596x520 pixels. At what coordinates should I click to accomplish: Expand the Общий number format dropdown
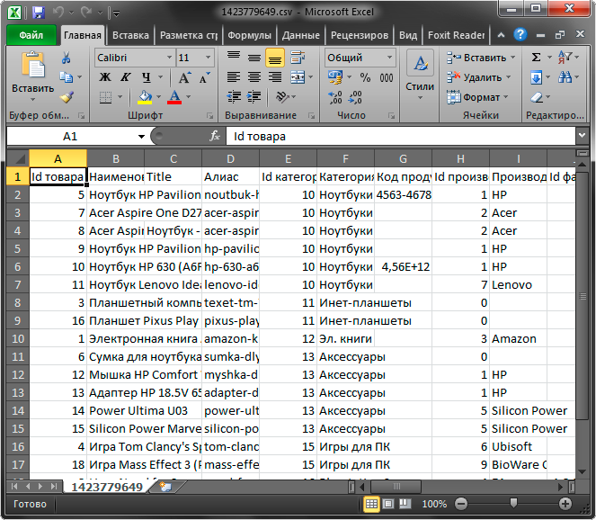pyautogui.click(x=389, y=58)
